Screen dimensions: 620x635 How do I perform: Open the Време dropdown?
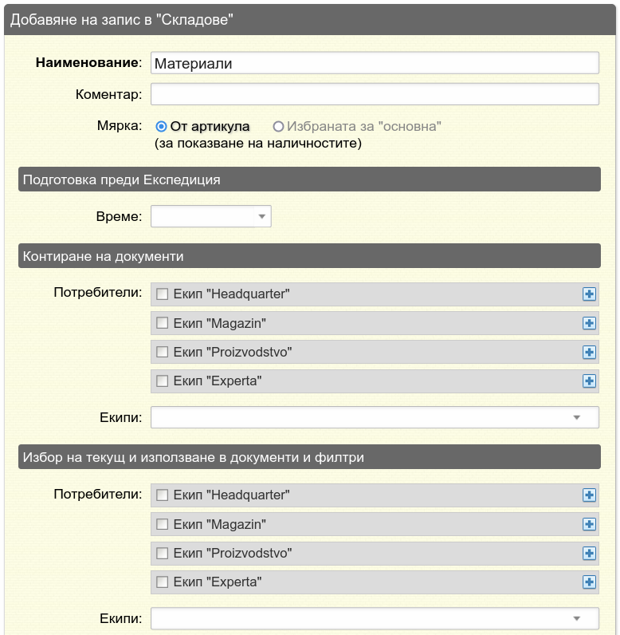210,216
